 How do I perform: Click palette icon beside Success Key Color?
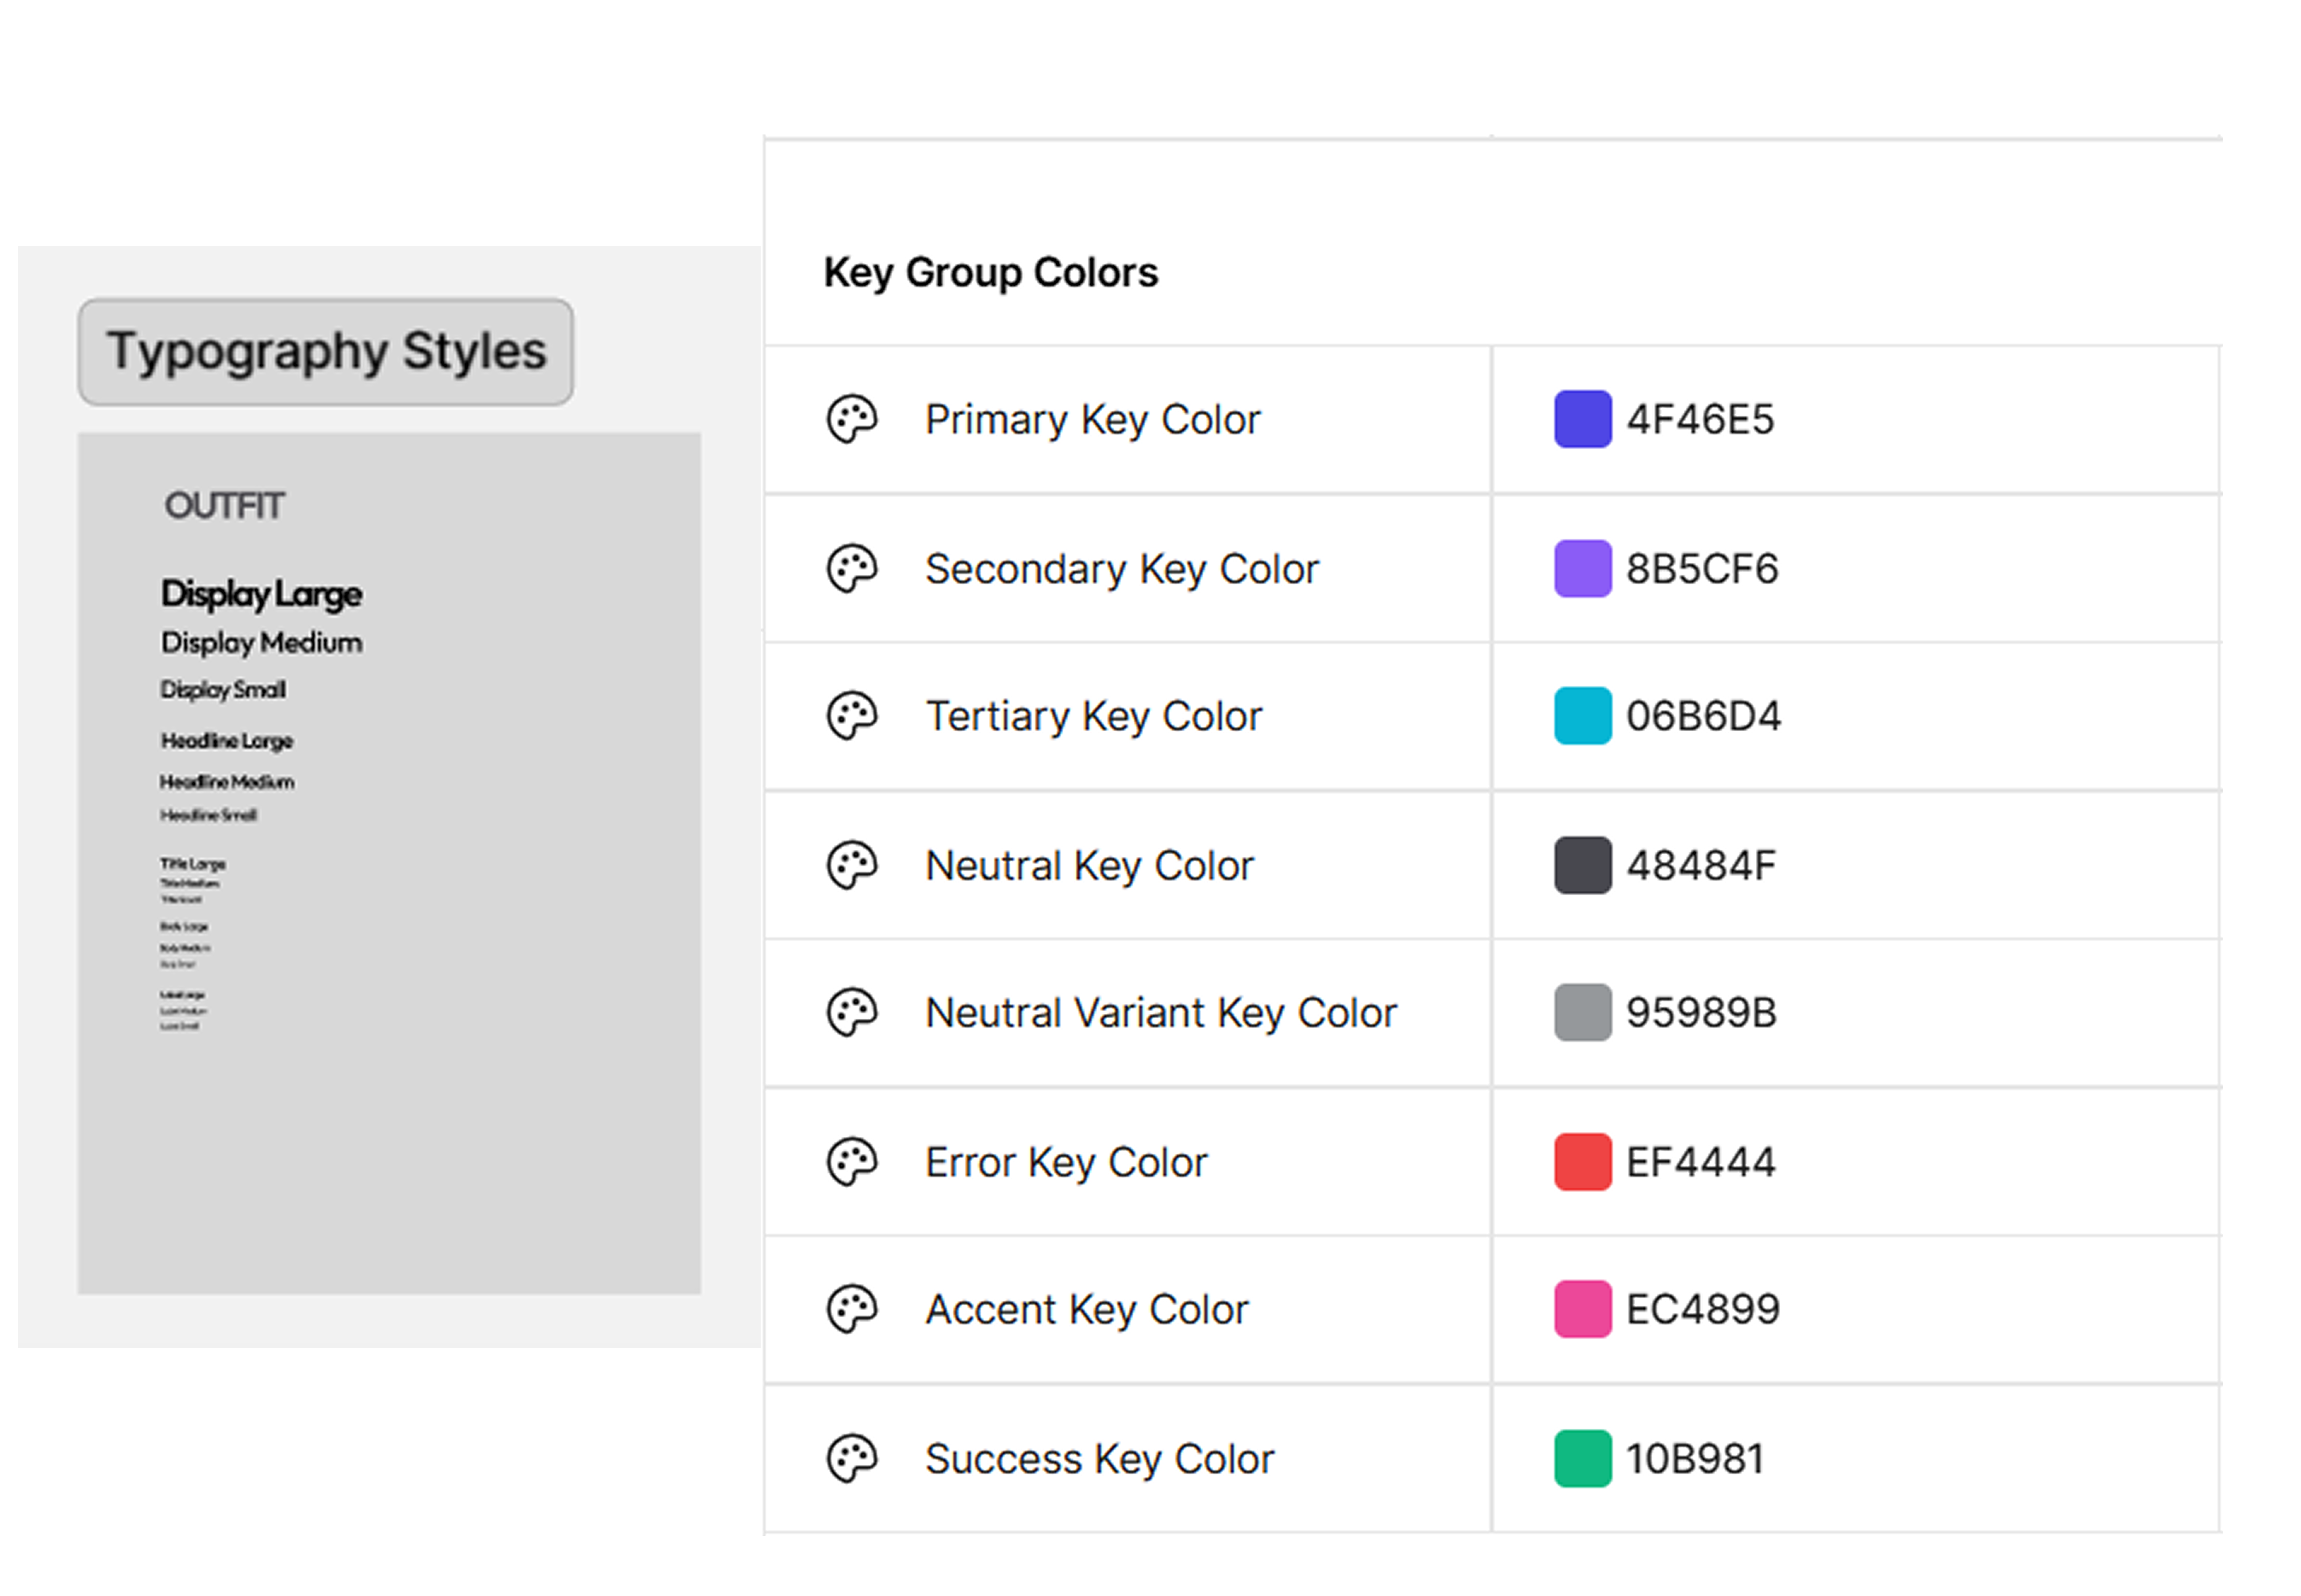pos(851,1459)
